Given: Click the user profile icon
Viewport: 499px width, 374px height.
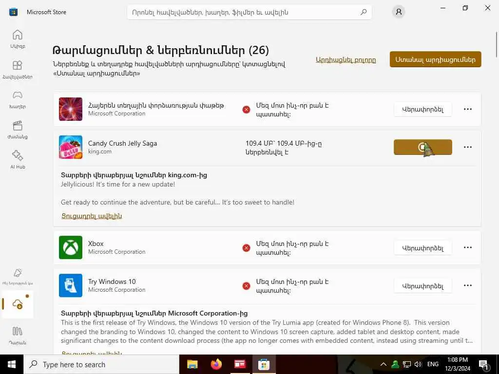Looking at the screenshot, I should tap(399, 12).
